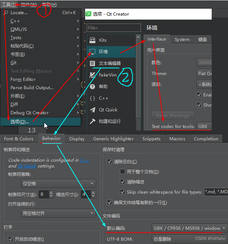Viewport: 228px width, 244px height.
Task: Choose Locate... menu entry
Action: [x=41, y=13]
